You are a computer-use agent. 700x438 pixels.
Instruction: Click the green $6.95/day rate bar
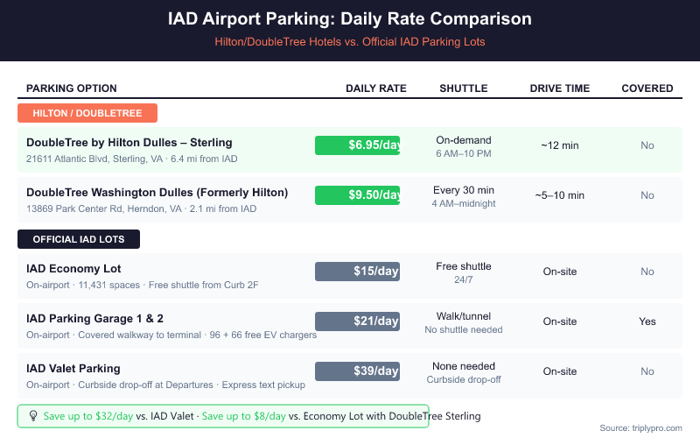pyautogui.click(x=357, y=145)
